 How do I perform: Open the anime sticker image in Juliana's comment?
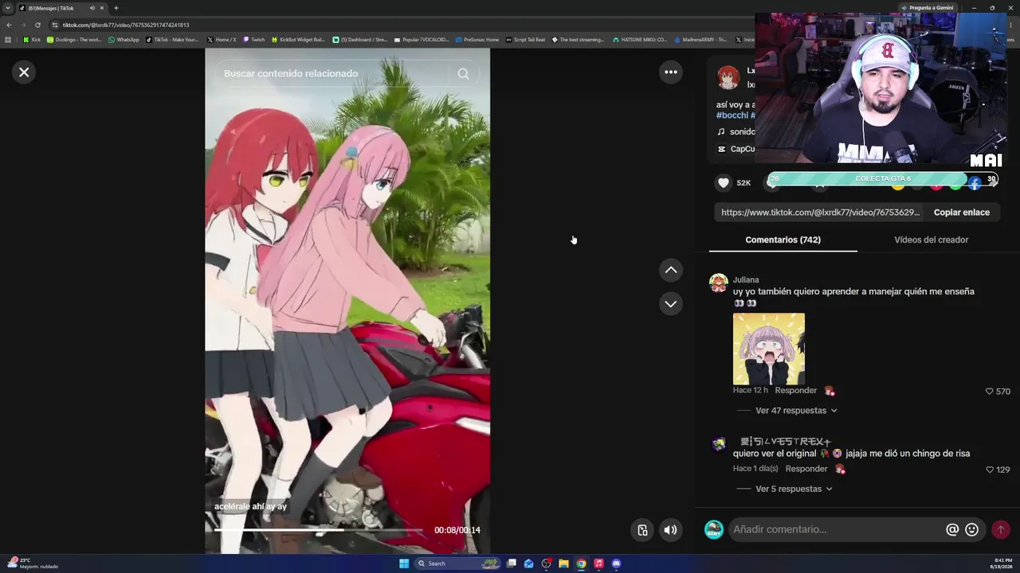768,349
